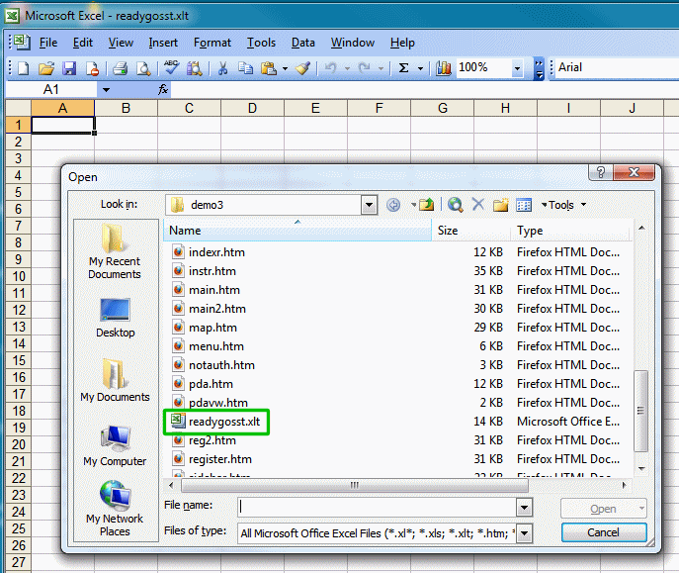Open My Computer in places bar

pos(115,445)
